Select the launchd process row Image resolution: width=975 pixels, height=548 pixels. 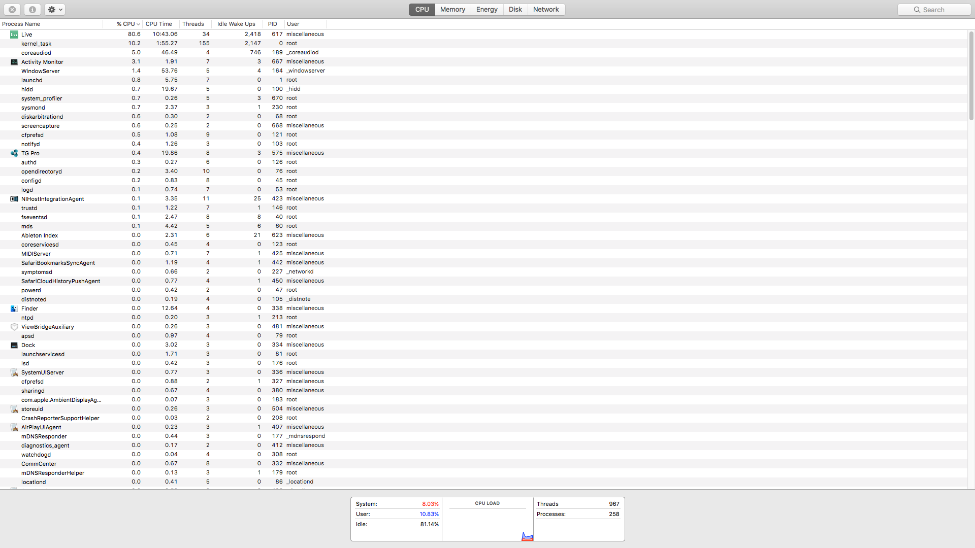point(483,80)
